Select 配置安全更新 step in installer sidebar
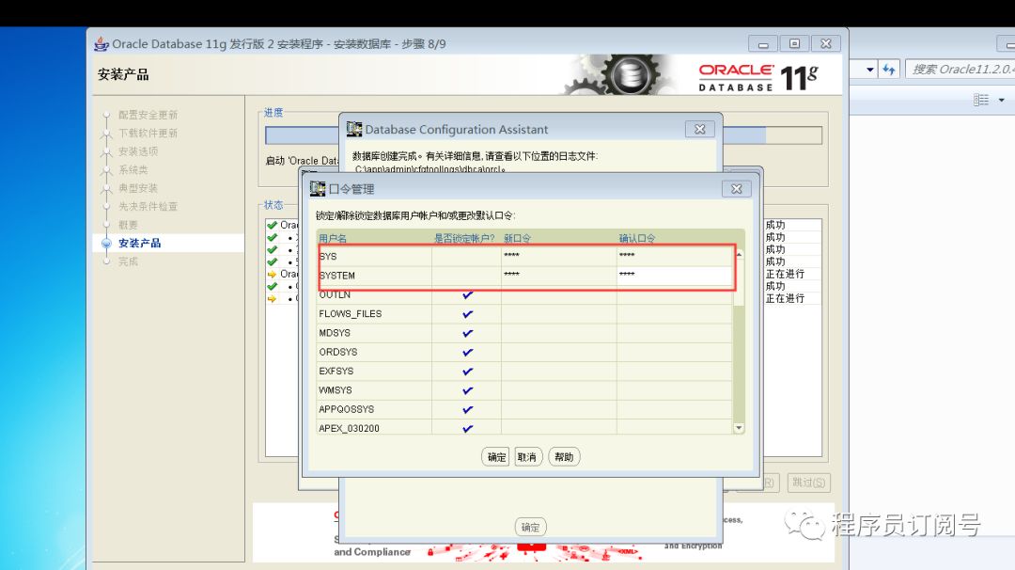This screenshot has width=1015, height=570. click(x=148, y=115)
